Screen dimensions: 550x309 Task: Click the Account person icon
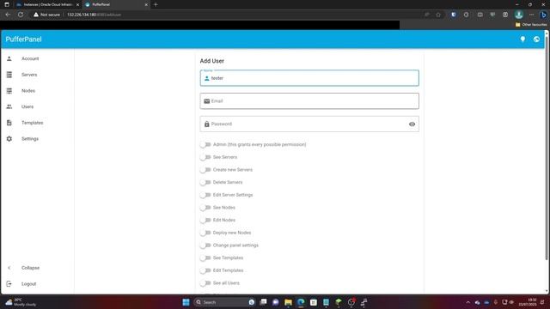(9, 58)
